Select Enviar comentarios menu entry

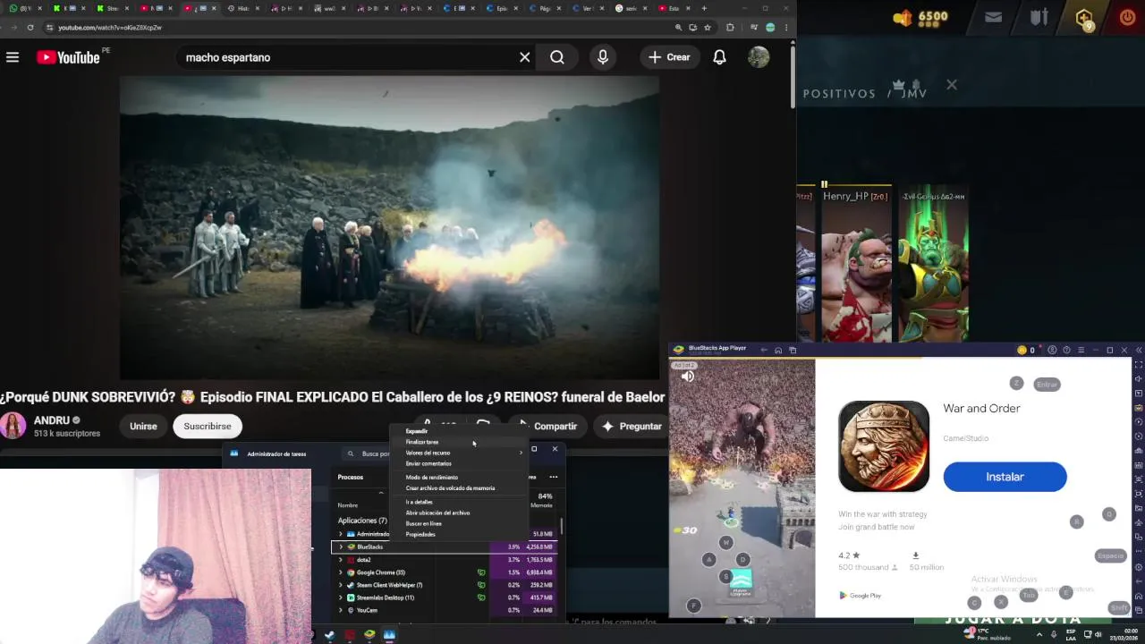coord(428,463)
